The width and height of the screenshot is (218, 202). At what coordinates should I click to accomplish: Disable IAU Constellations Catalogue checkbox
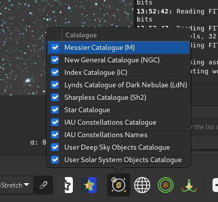[55, 122]
